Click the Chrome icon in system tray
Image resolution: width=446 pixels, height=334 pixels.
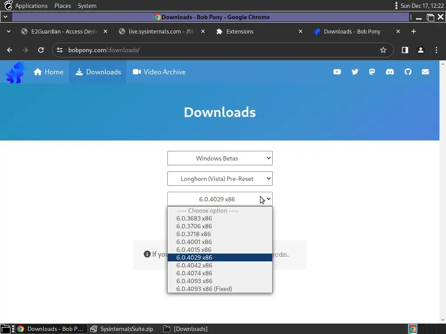pos(413,329)
